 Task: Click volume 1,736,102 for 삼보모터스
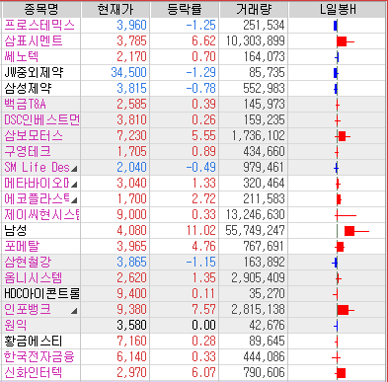[258, 136]
